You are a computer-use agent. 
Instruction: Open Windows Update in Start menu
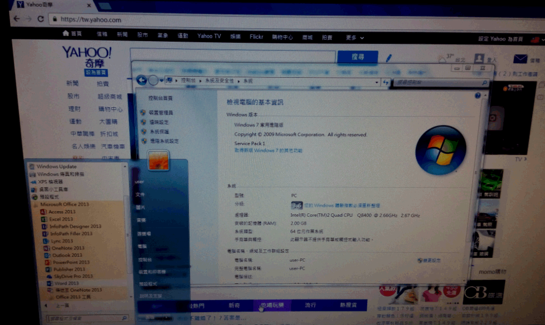tap(53, 166)
